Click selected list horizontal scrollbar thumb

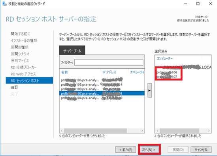[x=179, y=131]
